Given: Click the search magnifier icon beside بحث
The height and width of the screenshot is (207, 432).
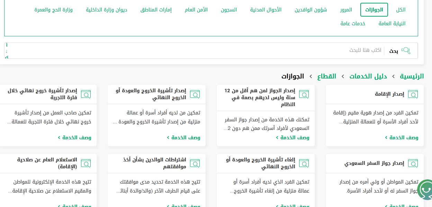Looking at the screenshot, I should tap(405, 51).
